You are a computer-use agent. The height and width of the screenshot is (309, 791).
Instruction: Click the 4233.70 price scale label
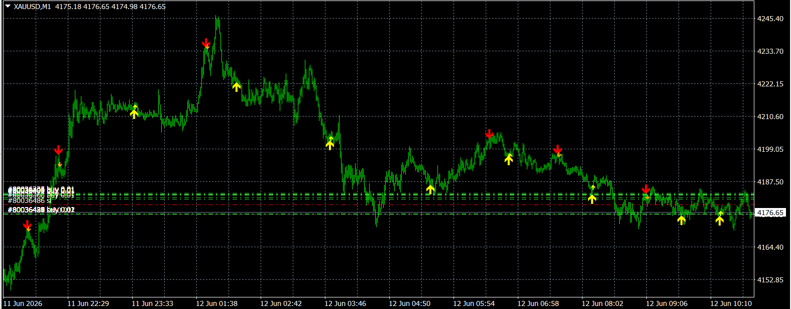pyautogui.click(x=770, y=51)
